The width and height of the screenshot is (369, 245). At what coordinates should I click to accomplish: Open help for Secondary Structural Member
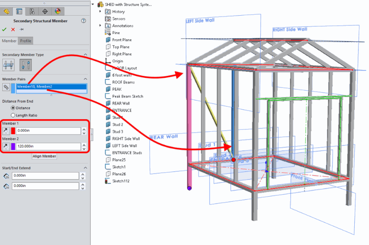point(83,21)
